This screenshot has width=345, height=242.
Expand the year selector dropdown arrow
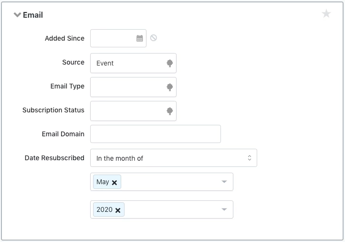[224, 209]
